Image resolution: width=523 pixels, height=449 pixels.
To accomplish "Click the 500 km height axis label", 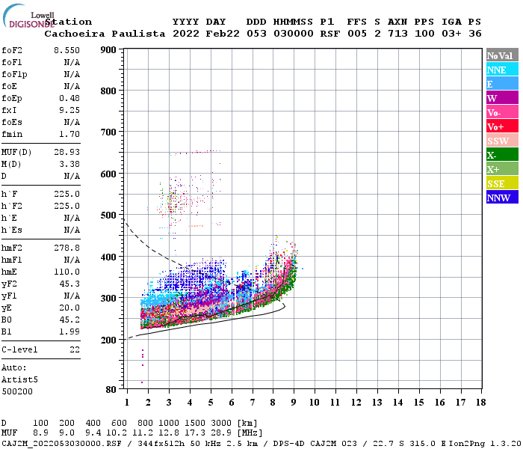I will (108, 216).
